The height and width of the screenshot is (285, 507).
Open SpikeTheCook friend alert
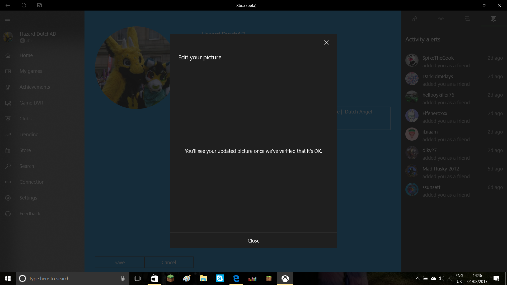point(454,61)
